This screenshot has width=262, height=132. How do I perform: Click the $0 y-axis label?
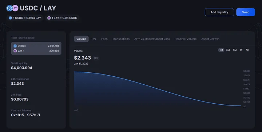tap(245, 106)
